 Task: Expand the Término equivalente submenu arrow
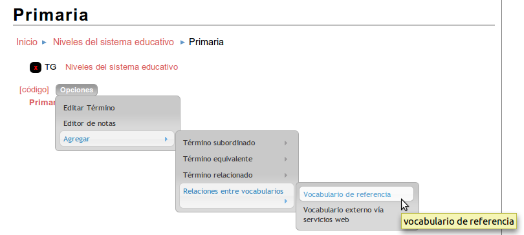286,159
